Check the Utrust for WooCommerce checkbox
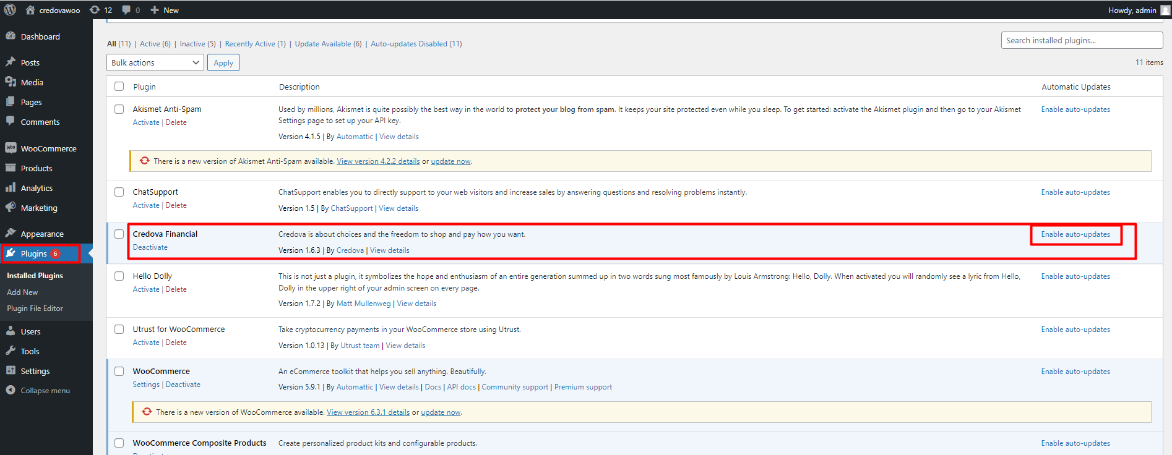 pyautogui.click(x=119, y=329)
